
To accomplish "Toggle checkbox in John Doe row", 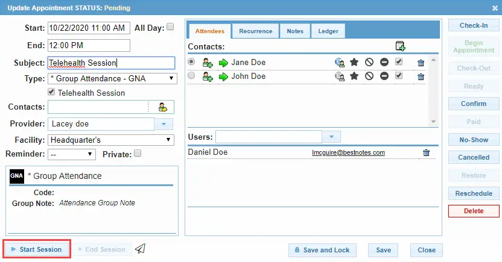I will click(399, 76).
